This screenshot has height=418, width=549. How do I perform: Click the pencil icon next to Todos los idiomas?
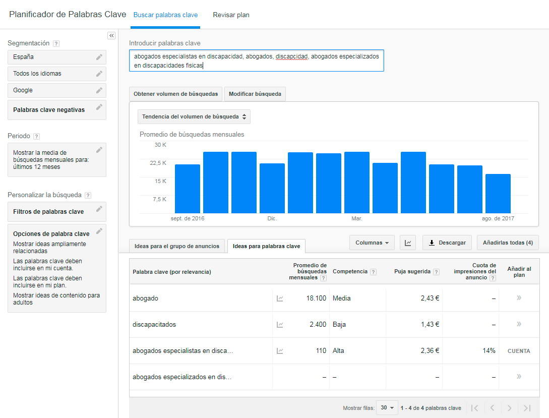pyautogui.click(x=99, y=74)
